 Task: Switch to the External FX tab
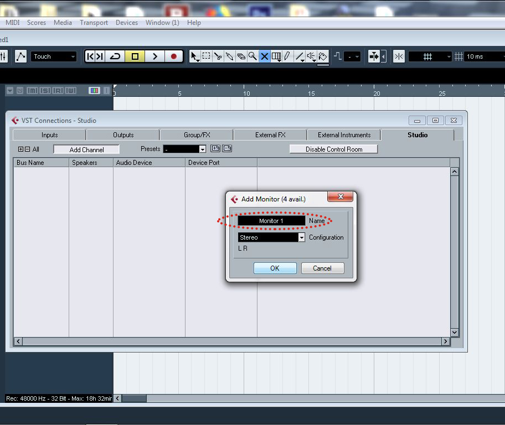(x=270, y=135)
